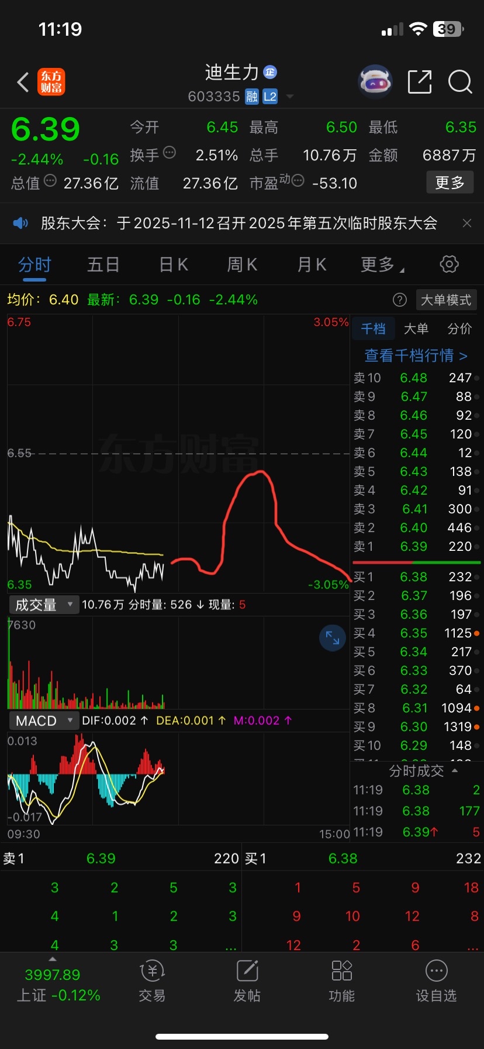Expand chart to fullscreen icon
Screen dimensions: 484x1049
pyautogui.click(x=333, y=637)
